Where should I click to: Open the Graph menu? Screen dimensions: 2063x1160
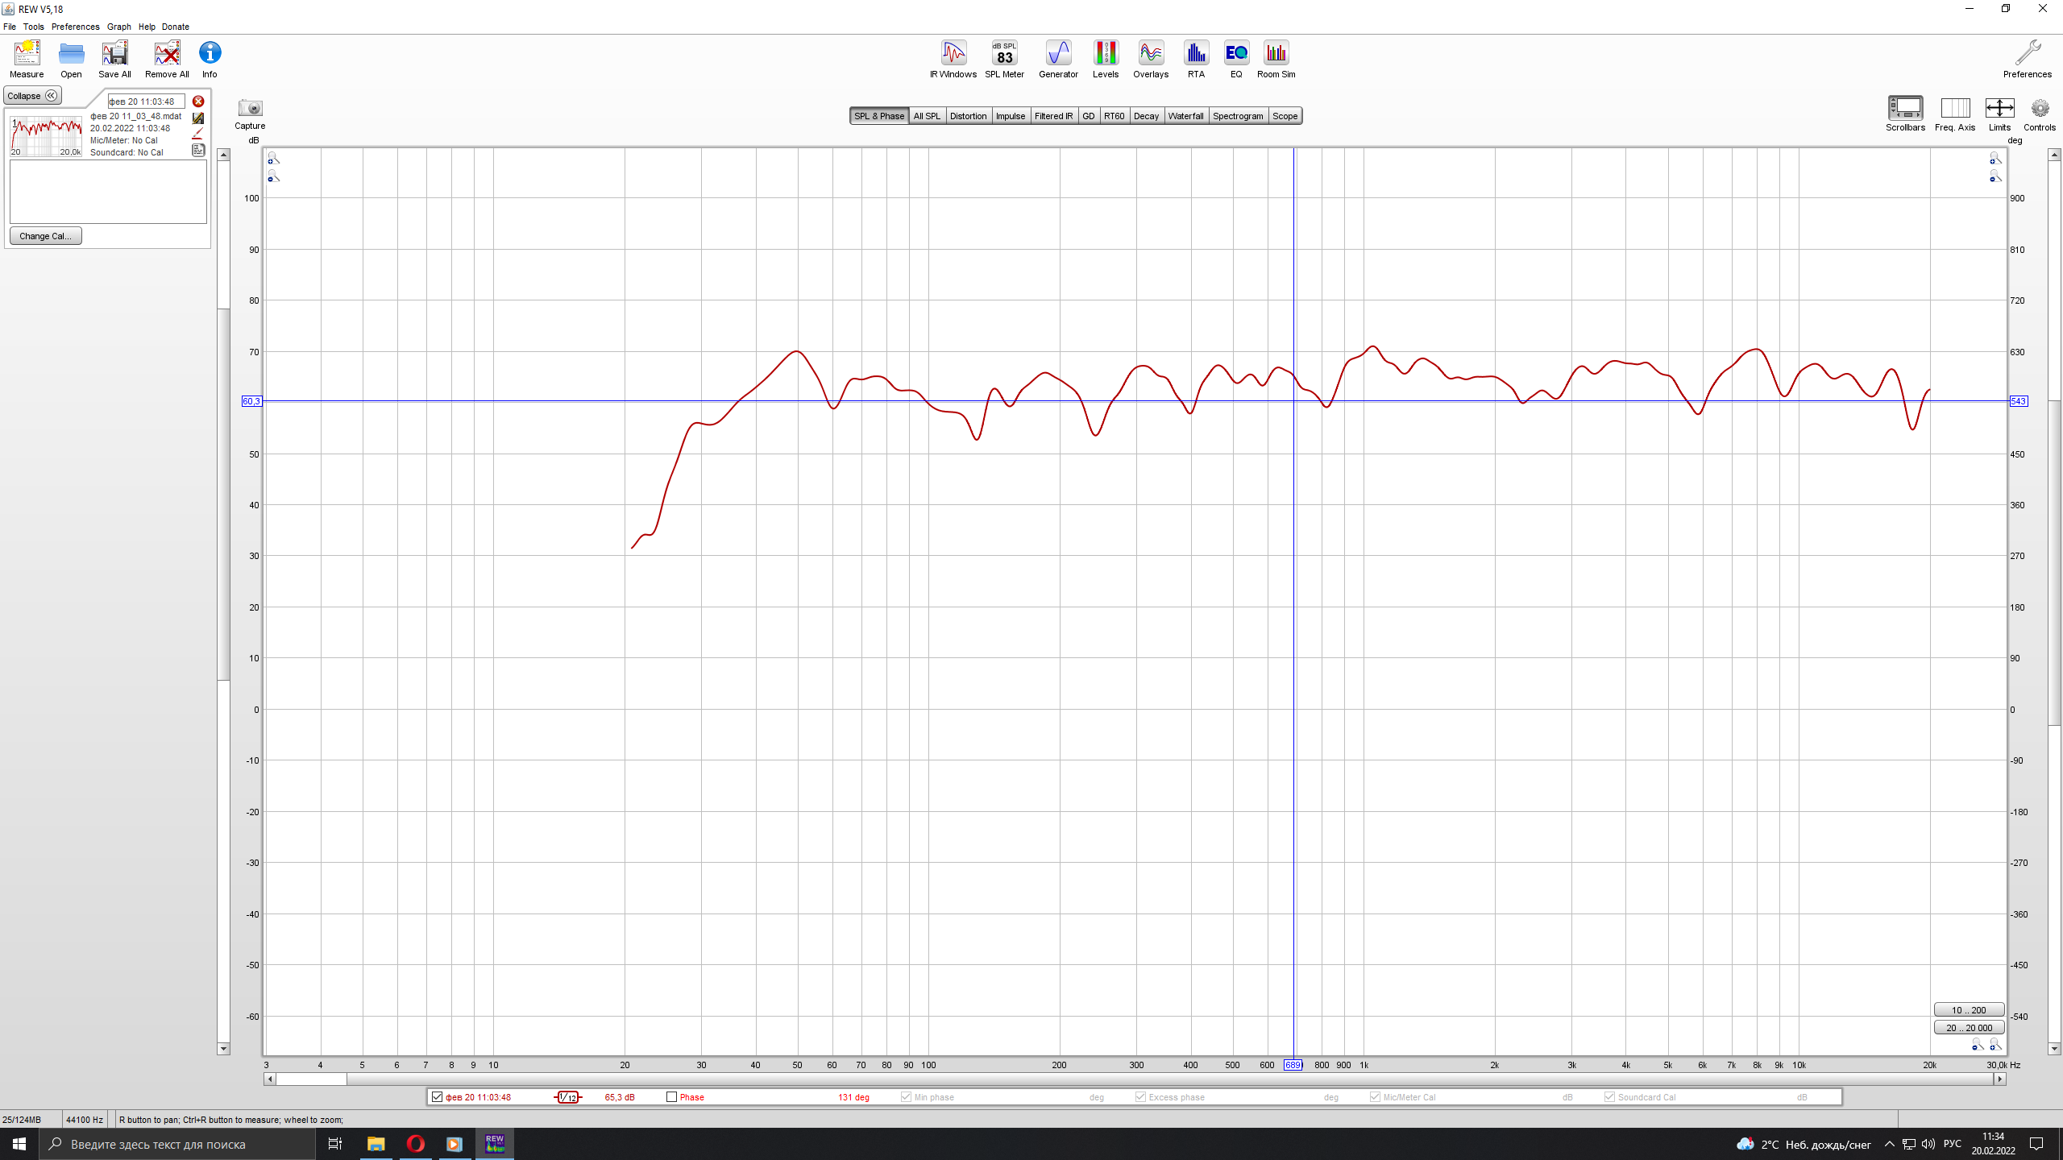tap(118, 27)
